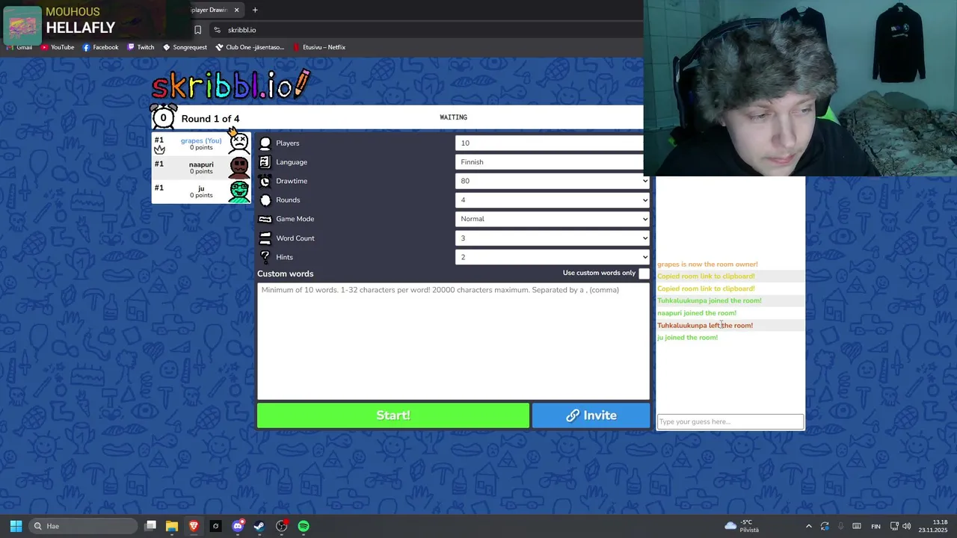957x538 pixels.
Task: Click 'Tuhkaluukunpa joined the room!' message
Action: point(710,300)
